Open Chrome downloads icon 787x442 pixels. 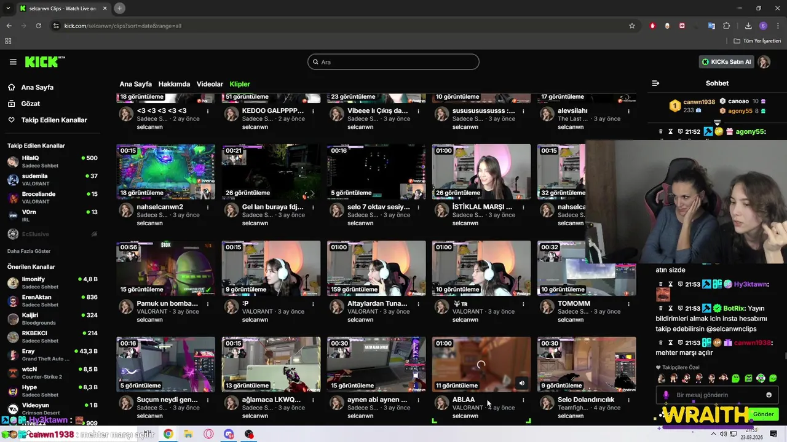[x=748, y=26]
